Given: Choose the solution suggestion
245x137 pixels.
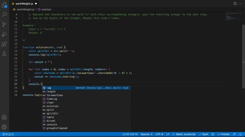Looking at the screenshot, I should (86, 106).
